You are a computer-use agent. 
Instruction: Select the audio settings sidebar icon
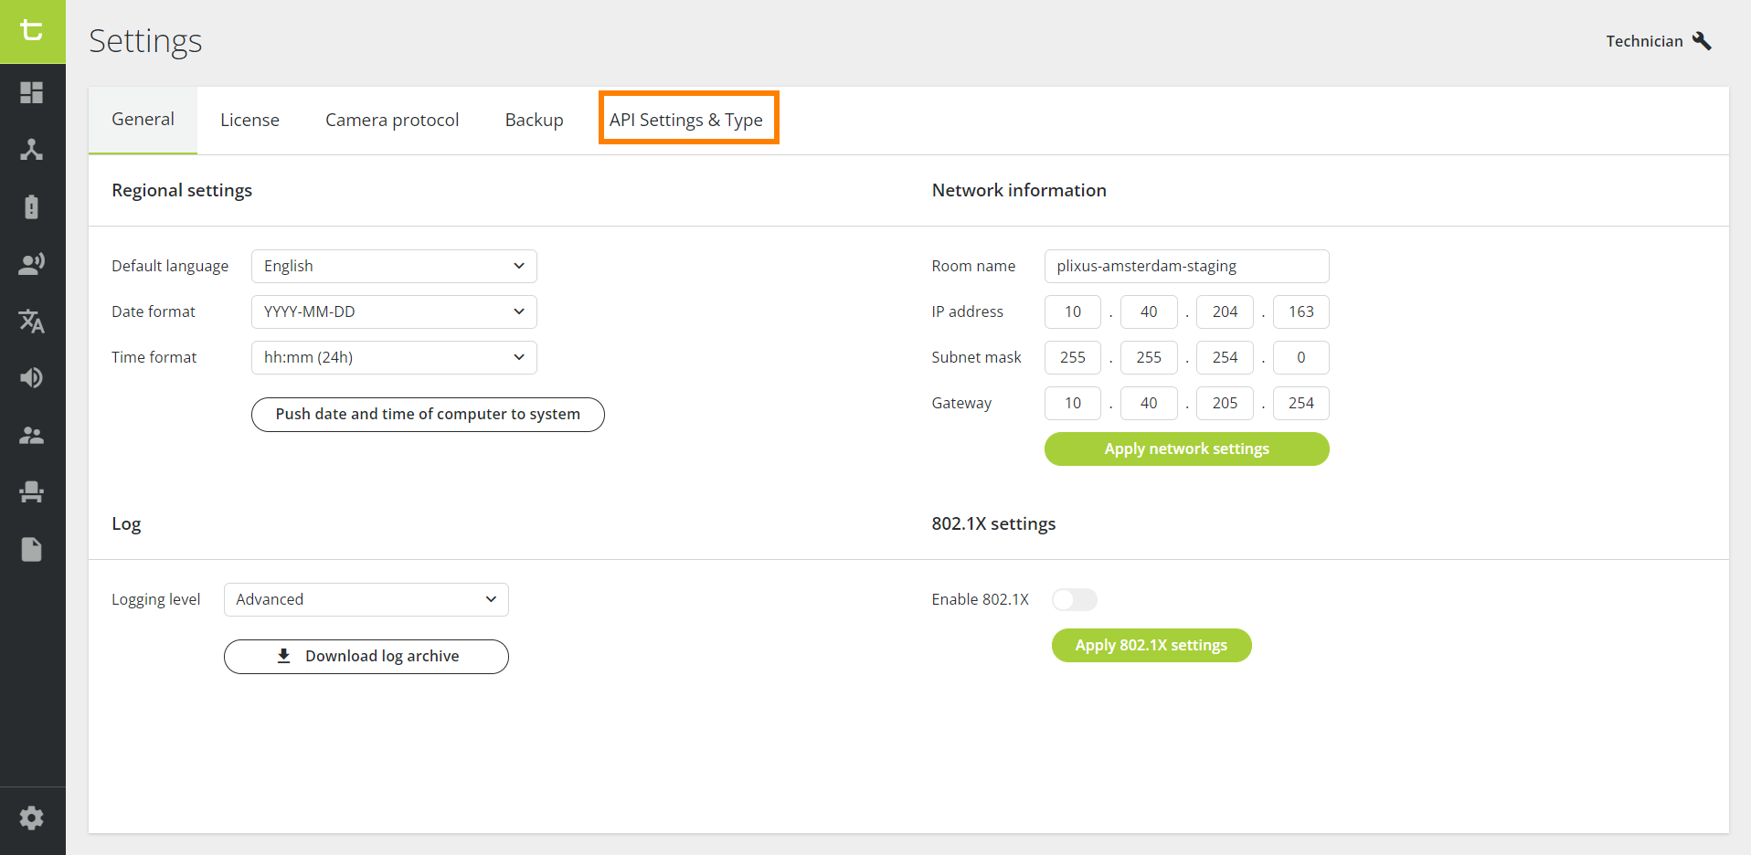[x=32, y=377]
